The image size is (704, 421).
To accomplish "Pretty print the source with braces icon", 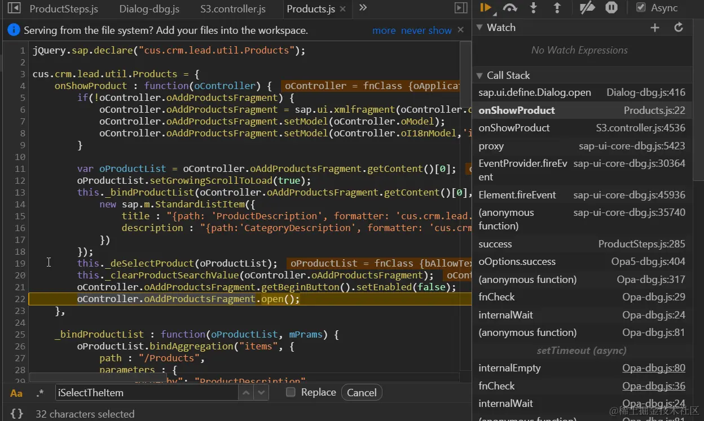I will [17, 414].
